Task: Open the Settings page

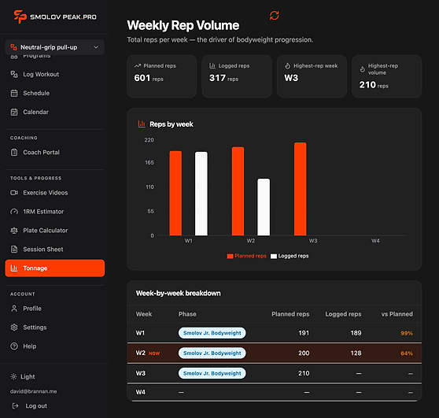Action: coord(35,327)
